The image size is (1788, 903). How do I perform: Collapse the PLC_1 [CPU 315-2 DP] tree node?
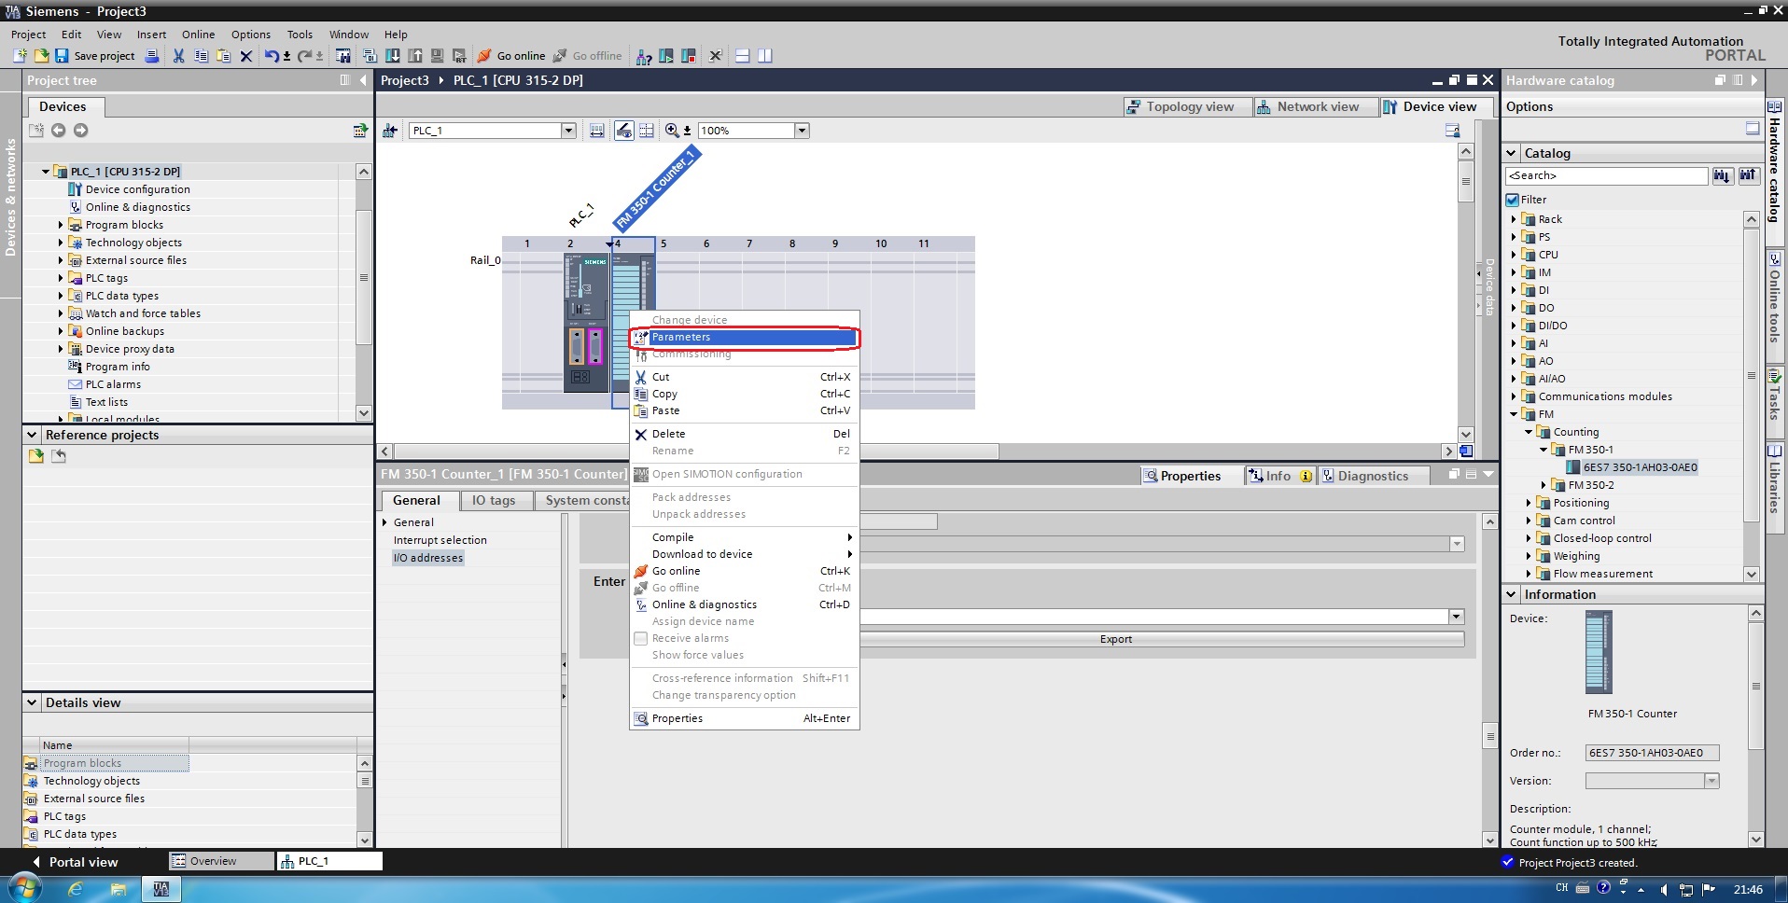coord(45,172)
